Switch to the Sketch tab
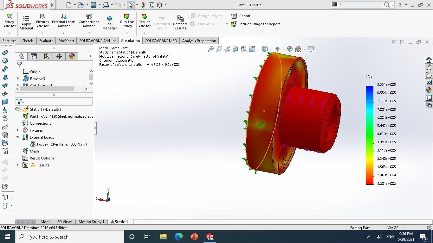The image size is (433, 243). pos(28,40)
